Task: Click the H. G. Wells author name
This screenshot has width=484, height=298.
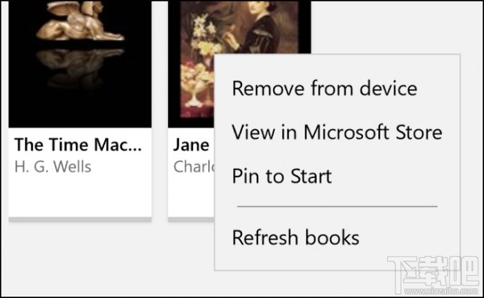Action: pyautogui.click(x=53, y=166)
